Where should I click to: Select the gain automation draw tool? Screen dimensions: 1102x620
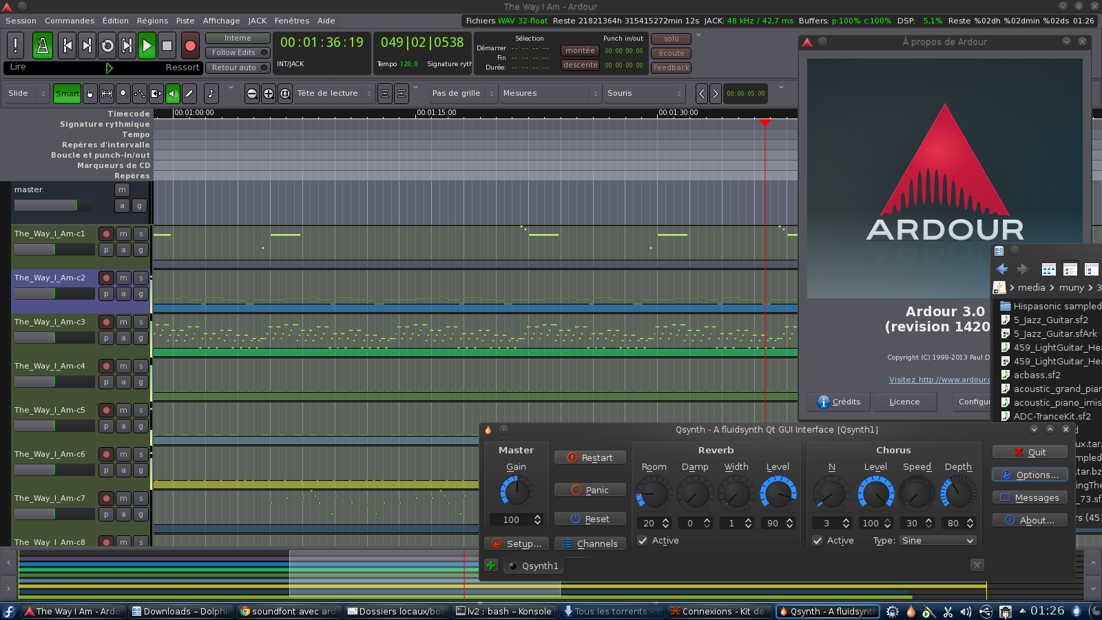[x=140, y=94]
